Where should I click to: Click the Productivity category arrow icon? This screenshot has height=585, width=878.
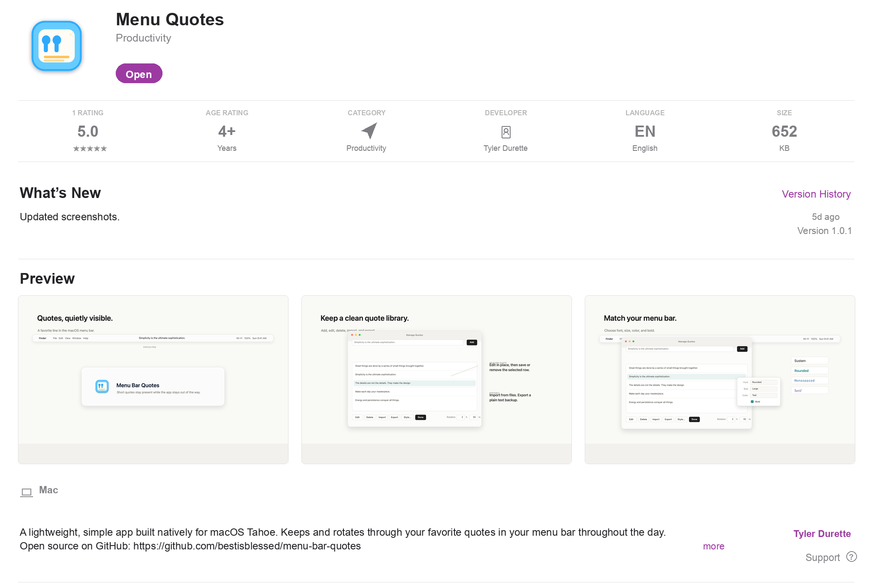pos(369,131)
